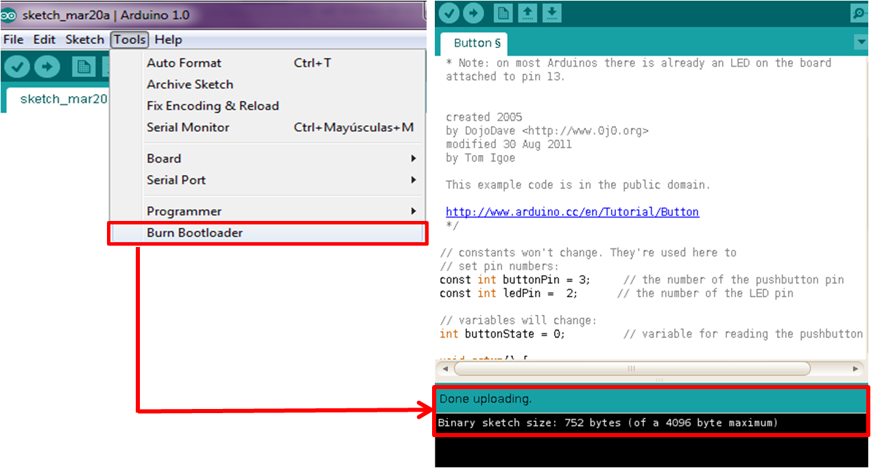Click the Upload arrow icon above the Button tab
This screenshot has height=468, width=871.
click(473, 12)
